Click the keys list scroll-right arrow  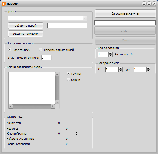pos(53,106)
